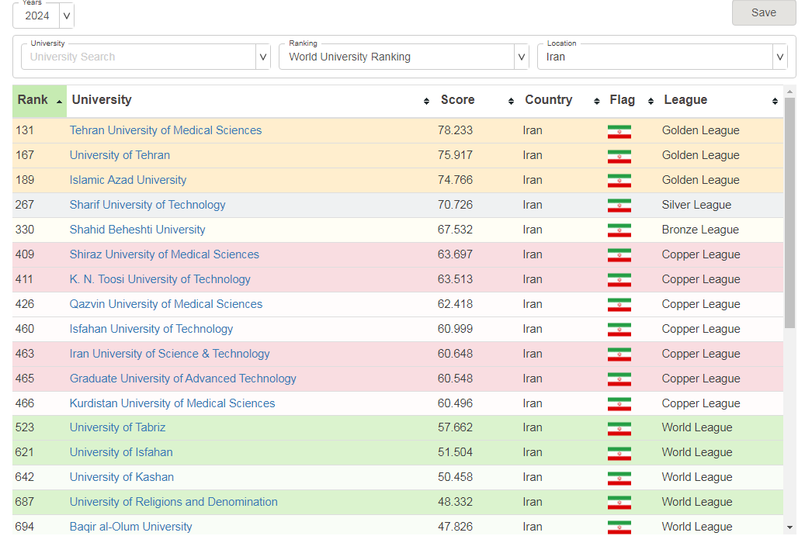Sort table using Country column sort arrows
The image size is (805, 536).
coord(596,102)
